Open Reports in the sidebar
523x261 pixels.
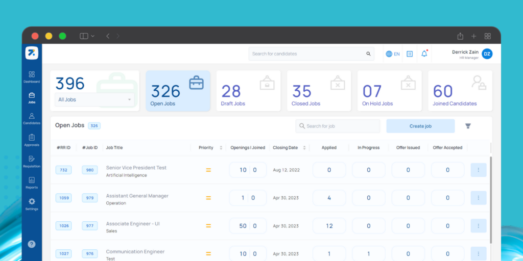click(32, 182)
